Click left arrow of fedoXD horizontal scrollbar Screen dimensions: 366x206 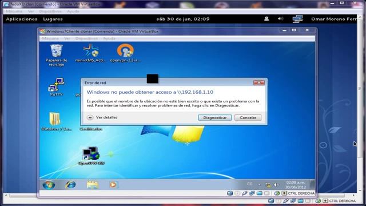(x=6, y=195)
